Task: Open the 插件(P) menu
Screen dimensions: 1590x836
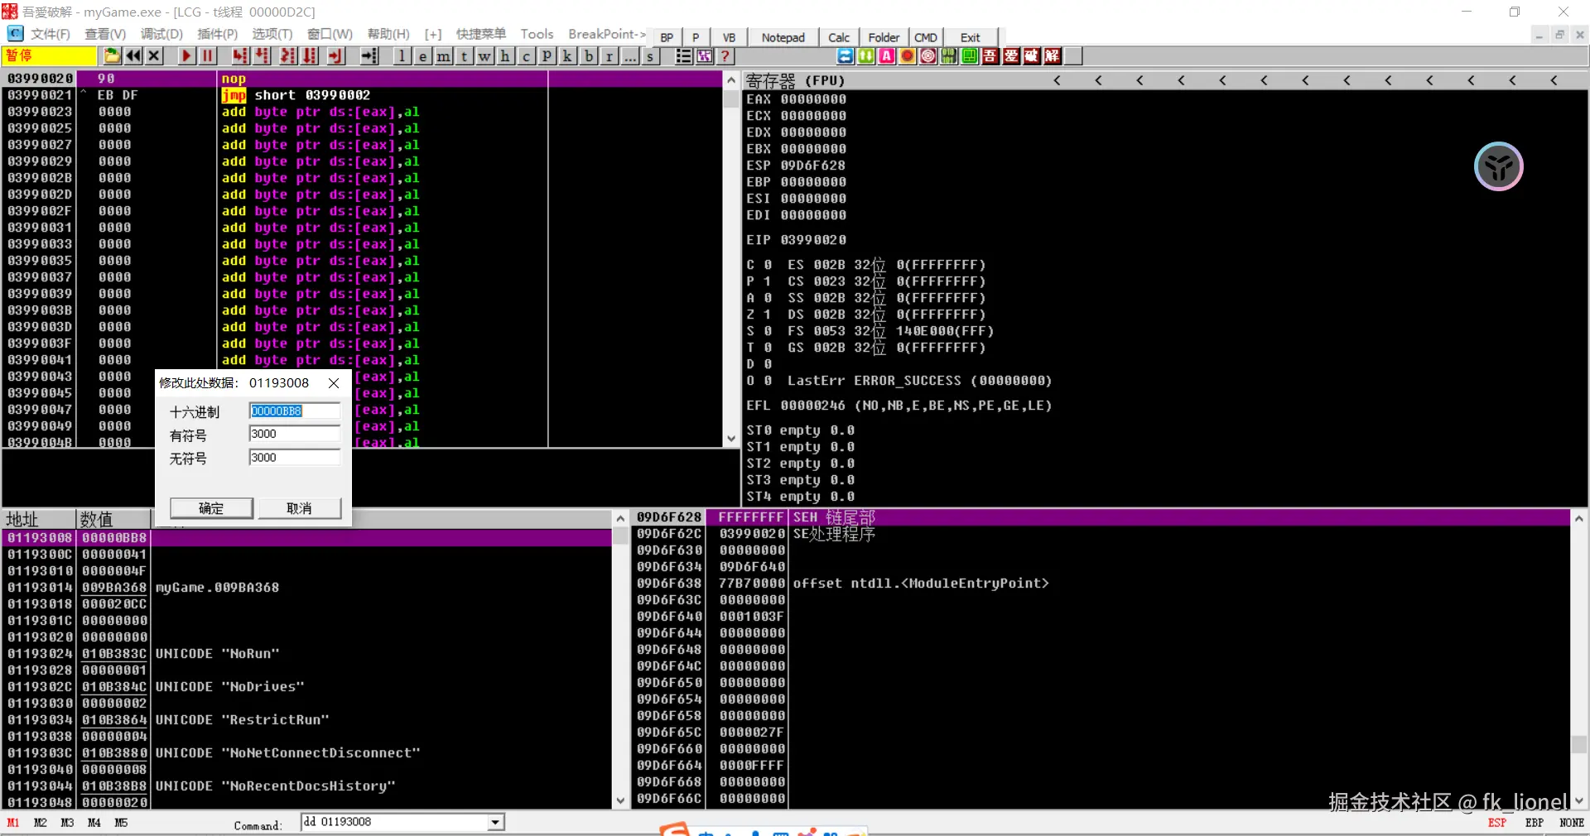Action: (218, 34)
